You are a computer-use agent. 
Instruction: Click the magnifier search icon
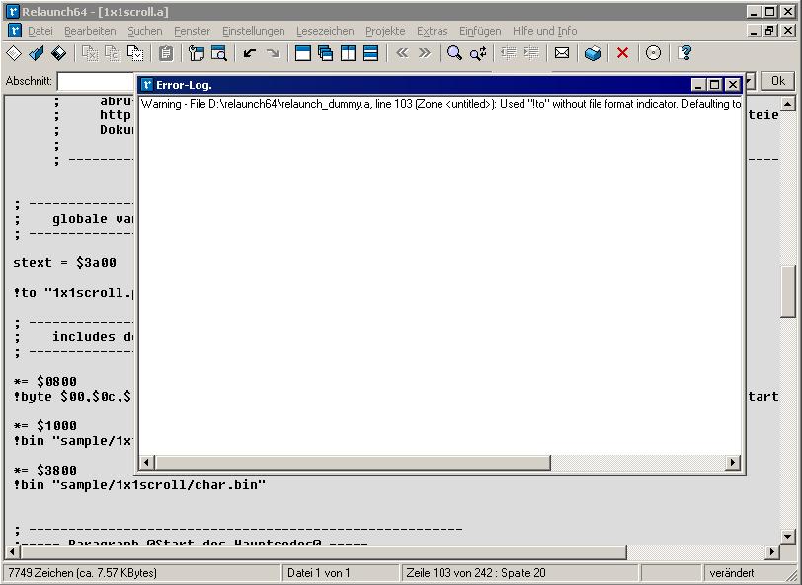tap(454, 53)
